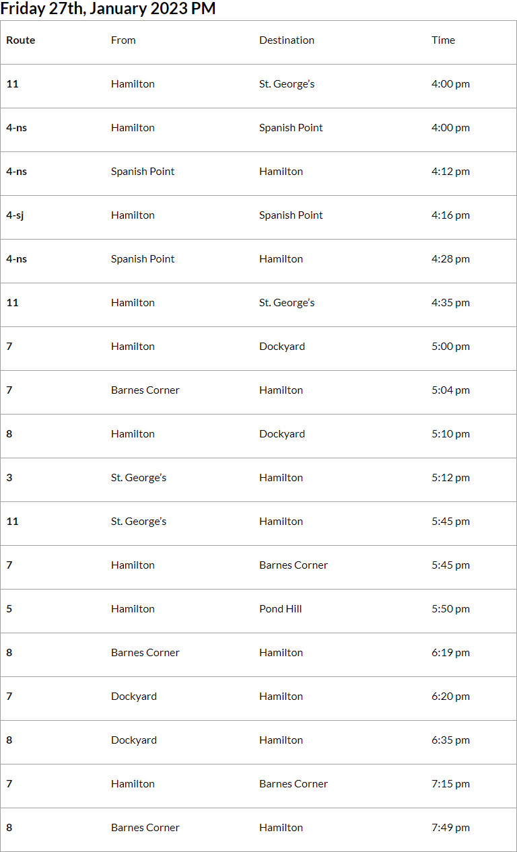Click the 4:12 pm time cell
Viewport: 517px width, 852px height.
coord(450,172)
